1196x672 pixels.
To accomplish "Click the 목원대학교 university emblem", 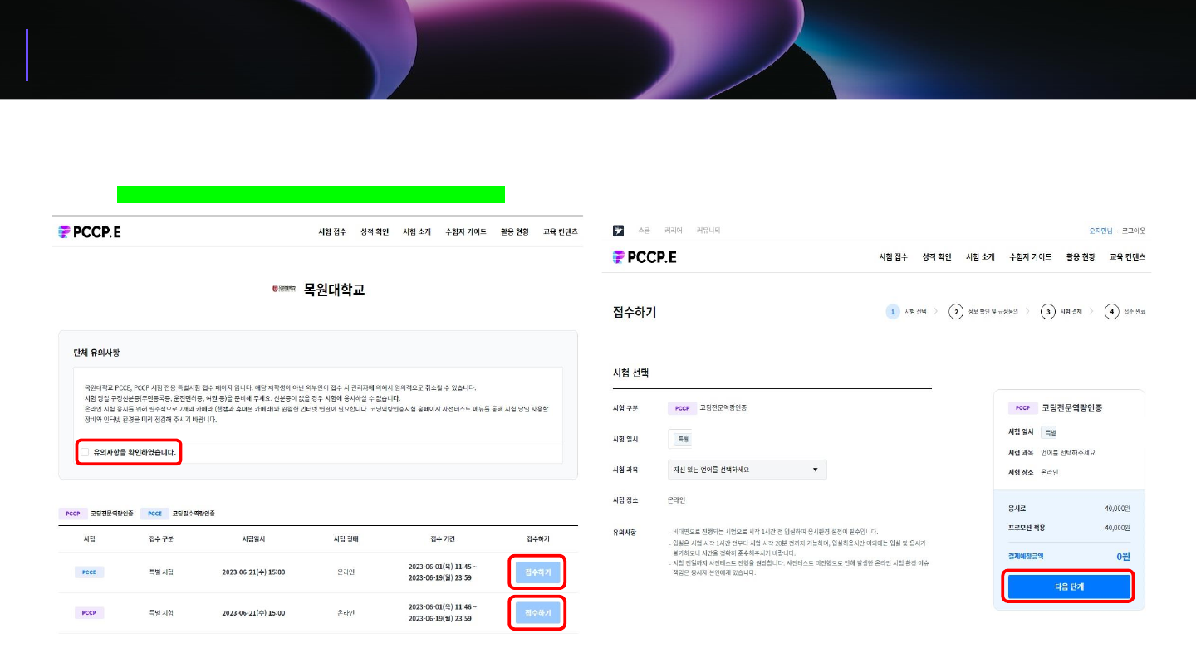I will [284, 290].
